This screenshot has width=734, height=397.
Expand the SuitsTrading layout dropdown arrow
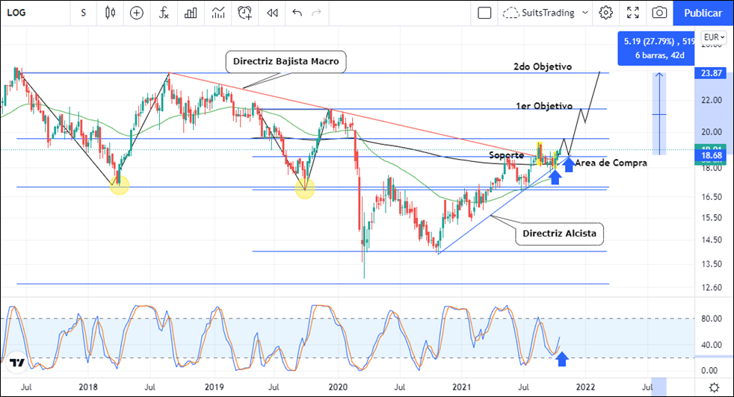coord(585,13)
